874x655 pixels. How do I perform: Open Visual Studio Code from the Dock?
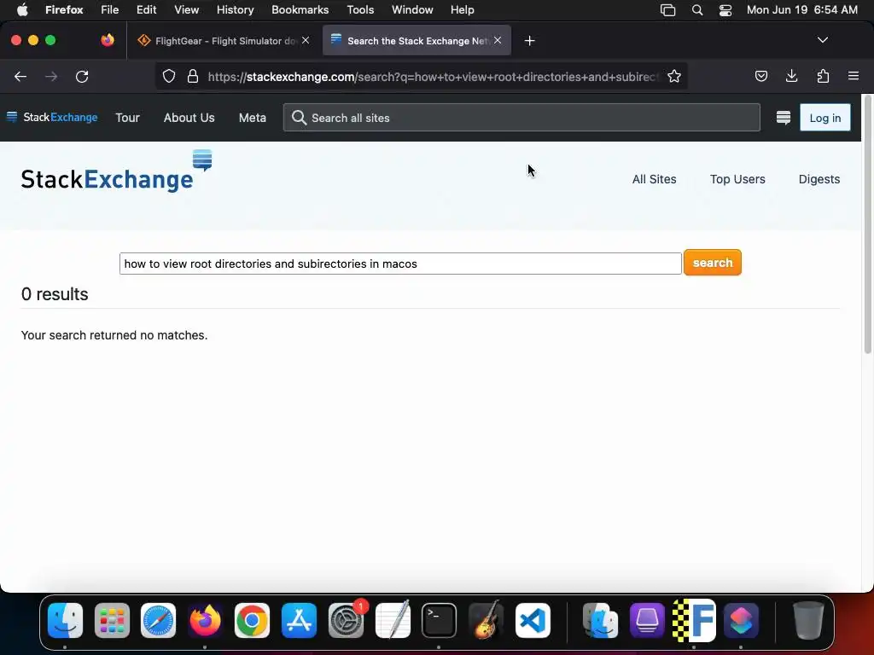tap(533, 620)
